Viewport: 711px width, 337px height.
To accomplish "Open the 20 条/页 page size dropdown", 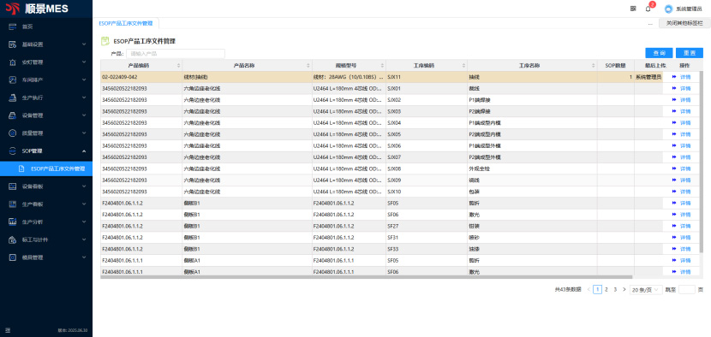I will [x=646, y=289].
